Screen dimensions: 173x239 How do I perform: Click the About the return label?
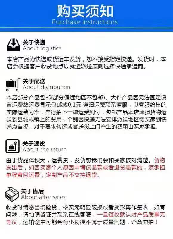pos(44,150)
